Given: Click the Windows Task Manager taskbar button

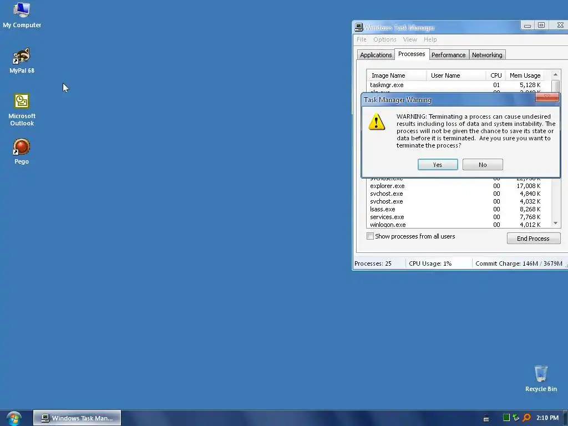Looking at the screenshot, I should click(x=77, y=418).
